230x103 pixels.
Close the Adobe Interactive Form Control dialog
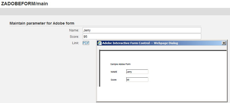(x=224, y=43)
